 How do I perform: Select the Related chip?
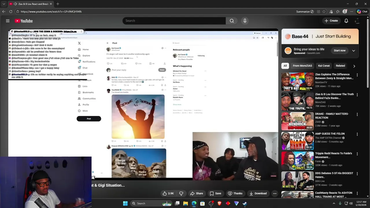tap(340, 66)
